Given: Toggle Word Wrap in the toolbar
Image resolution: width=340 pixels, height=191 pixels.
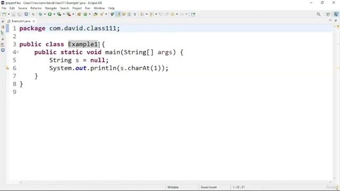Looking at the screenshot, I should click(x=124, y=14).
